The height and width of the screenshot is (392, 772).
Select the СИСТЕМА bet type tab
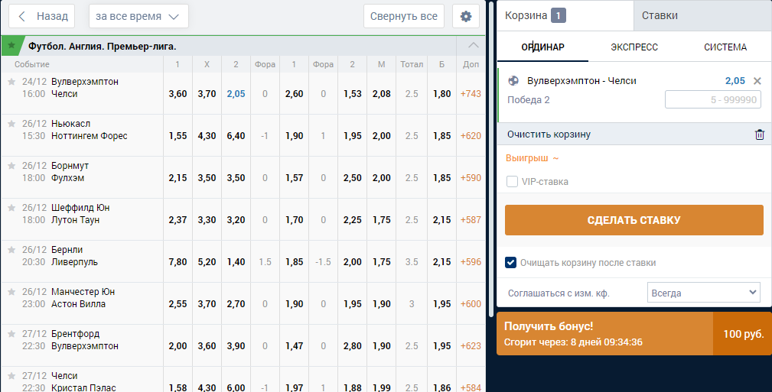725,47
